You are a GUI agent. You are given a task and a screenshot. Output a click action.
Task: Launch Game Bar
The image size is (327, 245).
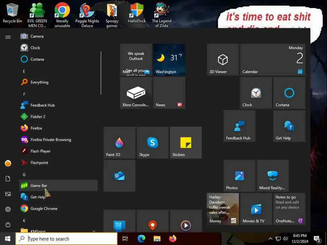coord(58,185)
